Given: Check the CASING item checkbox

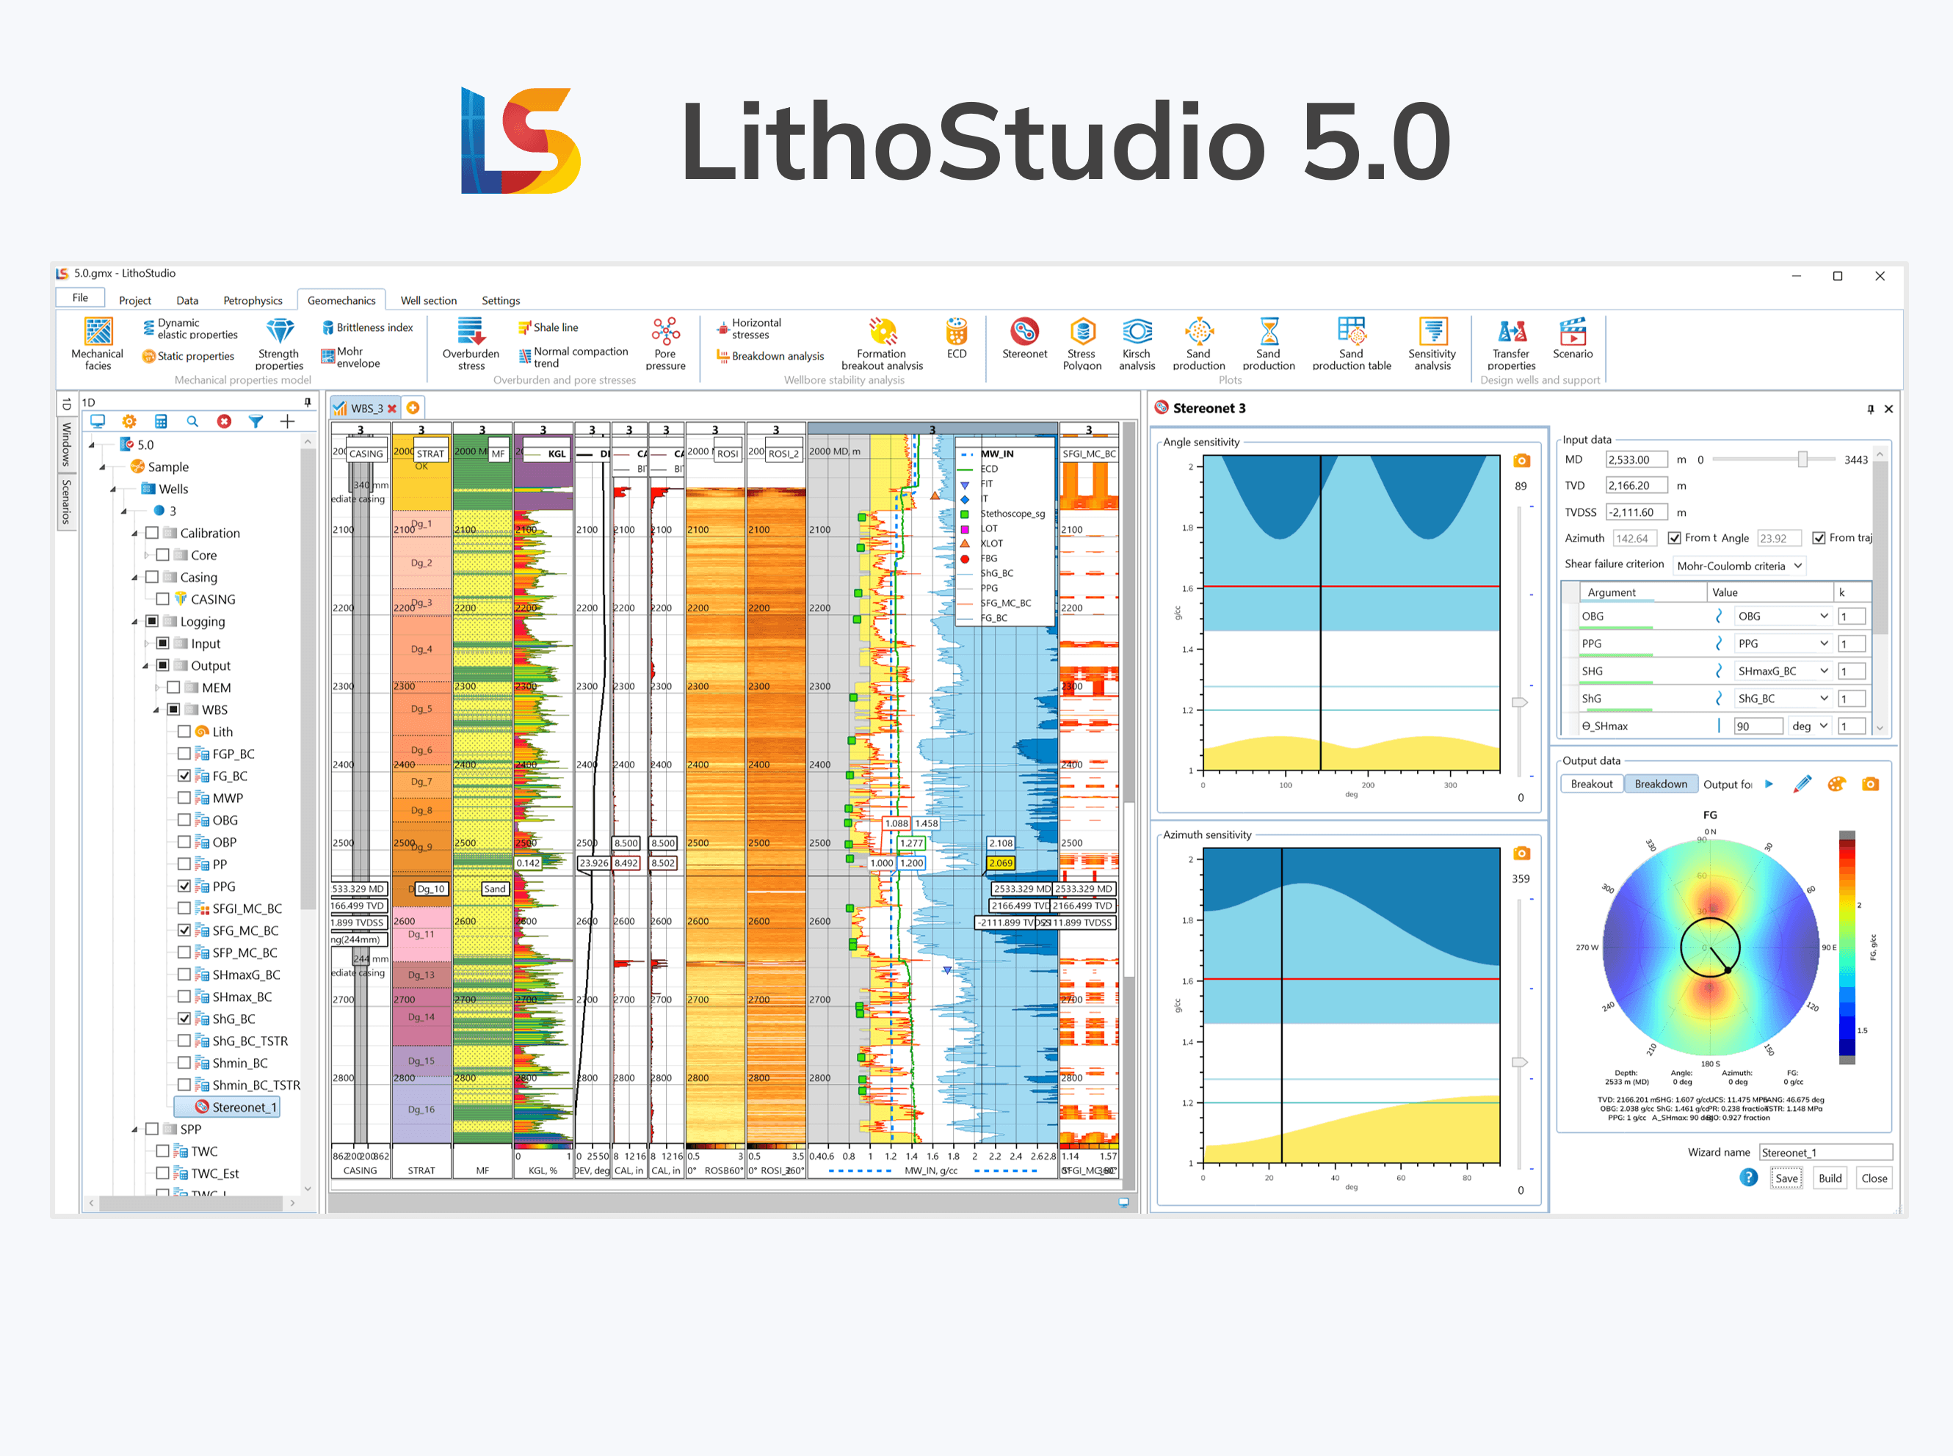Looking at the screenshot, I should pos(163,600).
